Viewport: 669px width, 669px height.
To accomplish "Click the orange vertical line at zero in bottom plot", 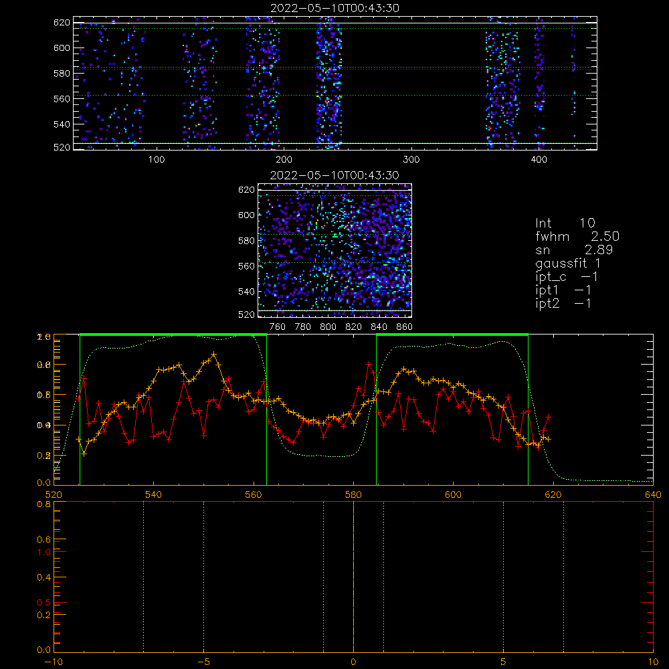I will [x=353, y=577].
